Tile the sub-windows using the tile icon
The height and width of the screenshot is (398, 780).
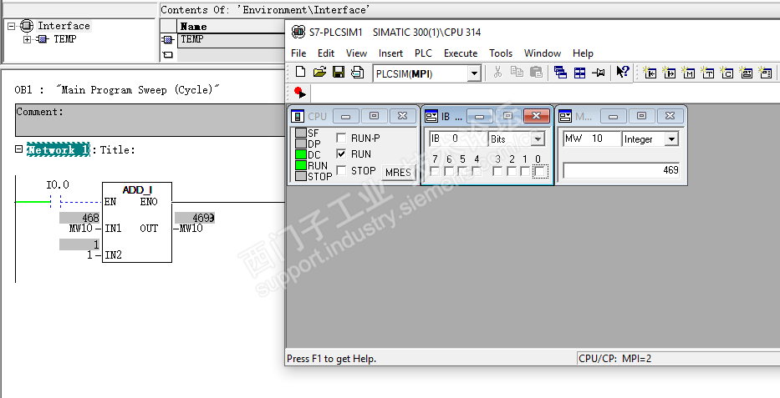coord(579,73)
